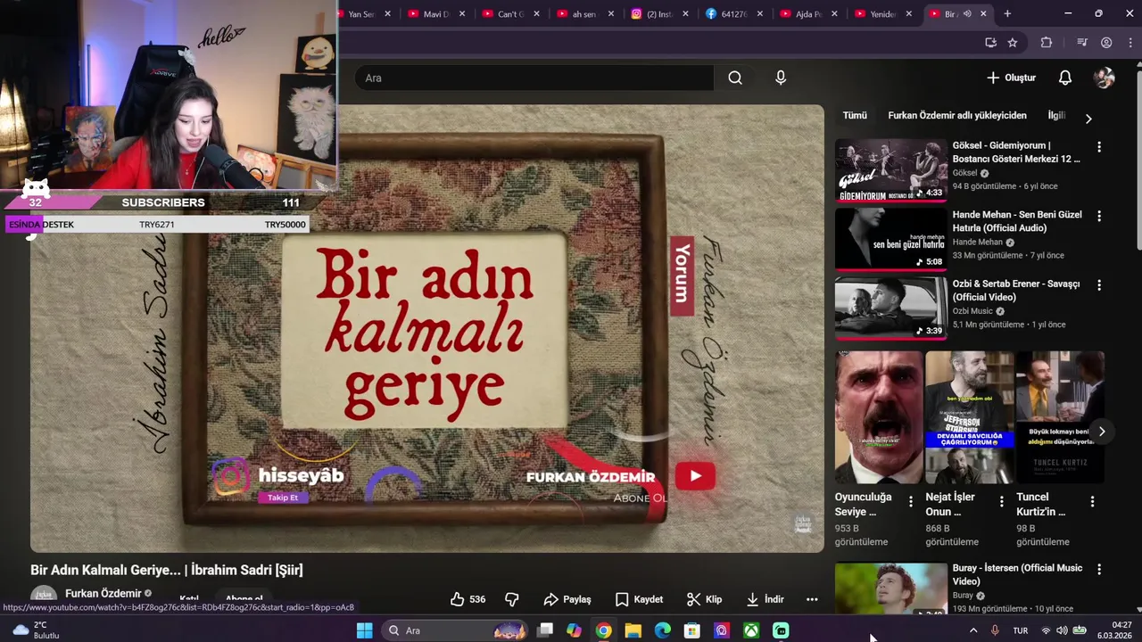Open Chrome media controls icon
Image resolution: width=1142 pixels, height=642 pixels.
(x=1082, y=43)
